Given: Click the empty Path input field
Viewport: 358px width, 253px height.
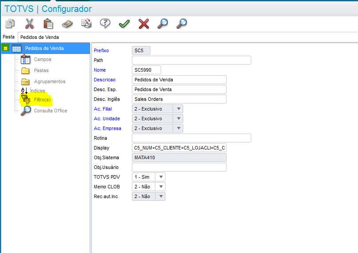Looking at the screenshot, I should (192, 60).
